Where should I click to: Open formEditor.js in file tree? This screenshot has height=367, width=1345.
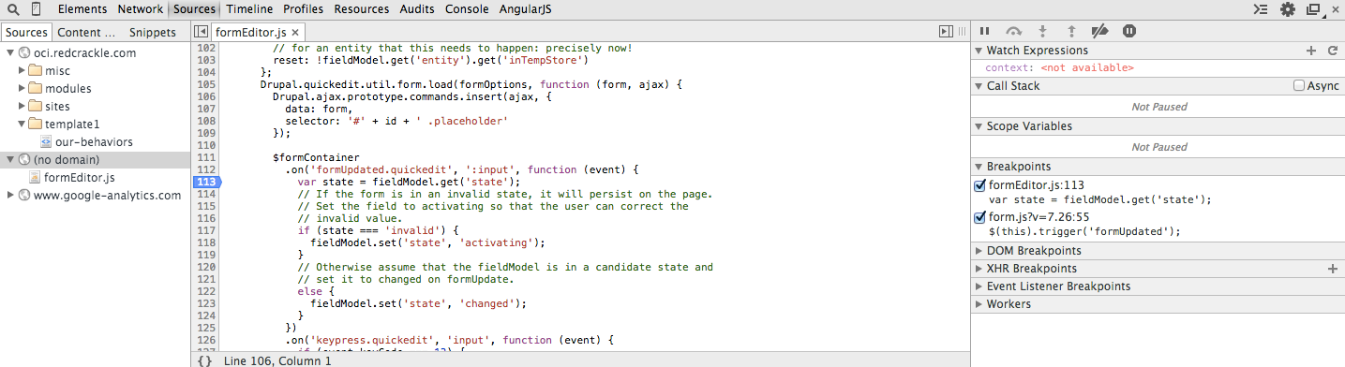point(79,178)
